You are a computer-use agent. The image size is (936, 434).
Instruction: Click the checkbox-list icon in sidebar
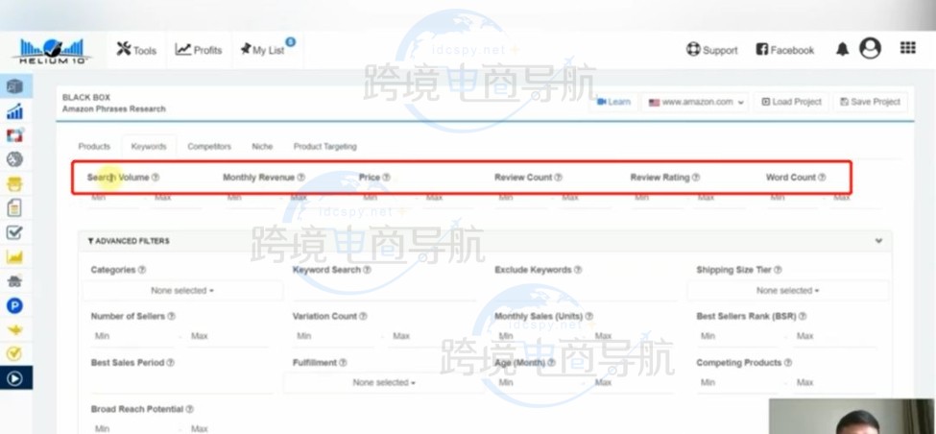[x=14, y=232]
